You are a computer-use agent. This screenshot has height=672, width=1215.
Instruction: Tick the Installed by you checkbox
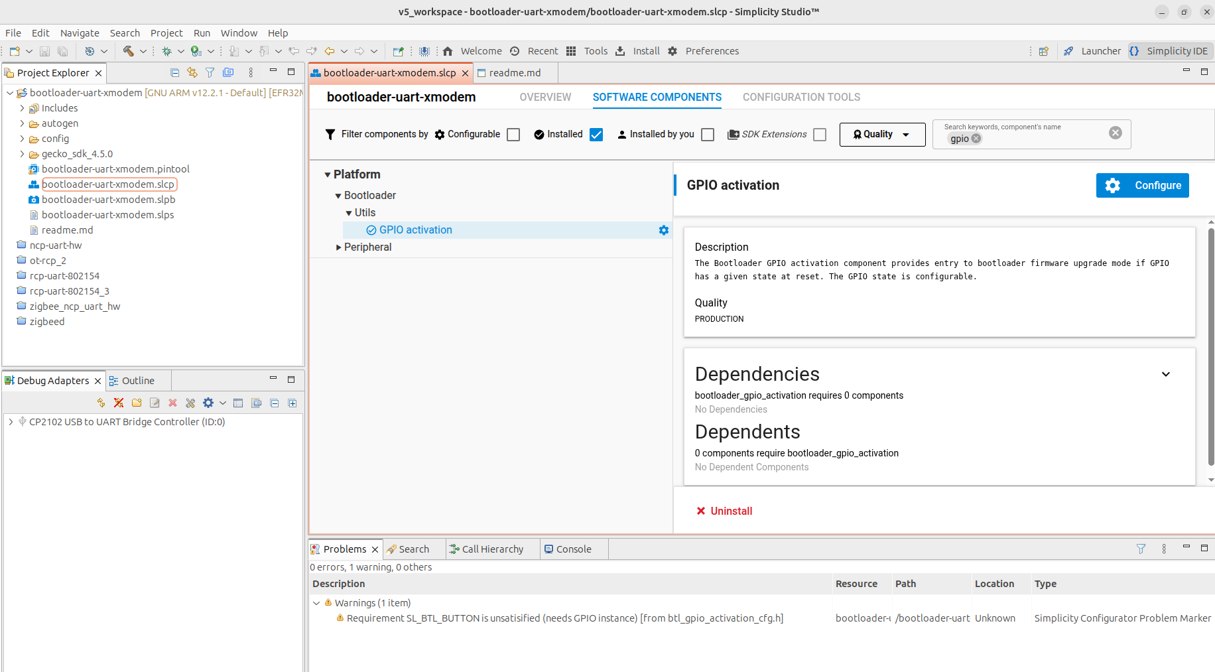pos(708,135)
